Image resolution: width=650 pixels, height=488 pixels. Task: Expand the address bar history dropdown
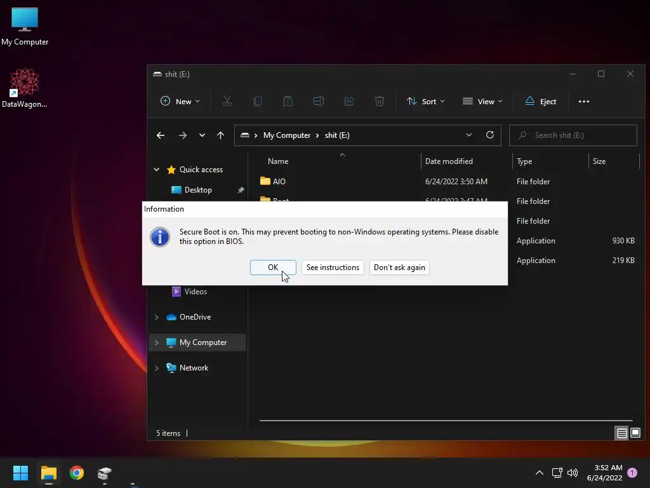pos(469,135)
